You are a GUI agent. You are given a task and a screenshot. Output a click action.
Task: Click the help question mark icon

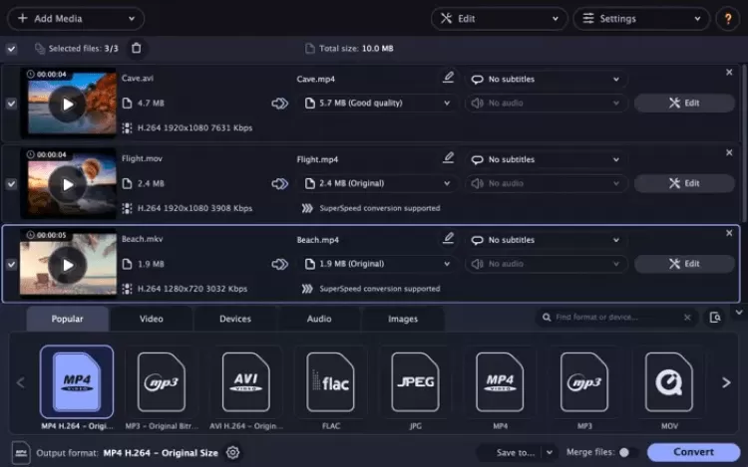(x=727, y=19)
